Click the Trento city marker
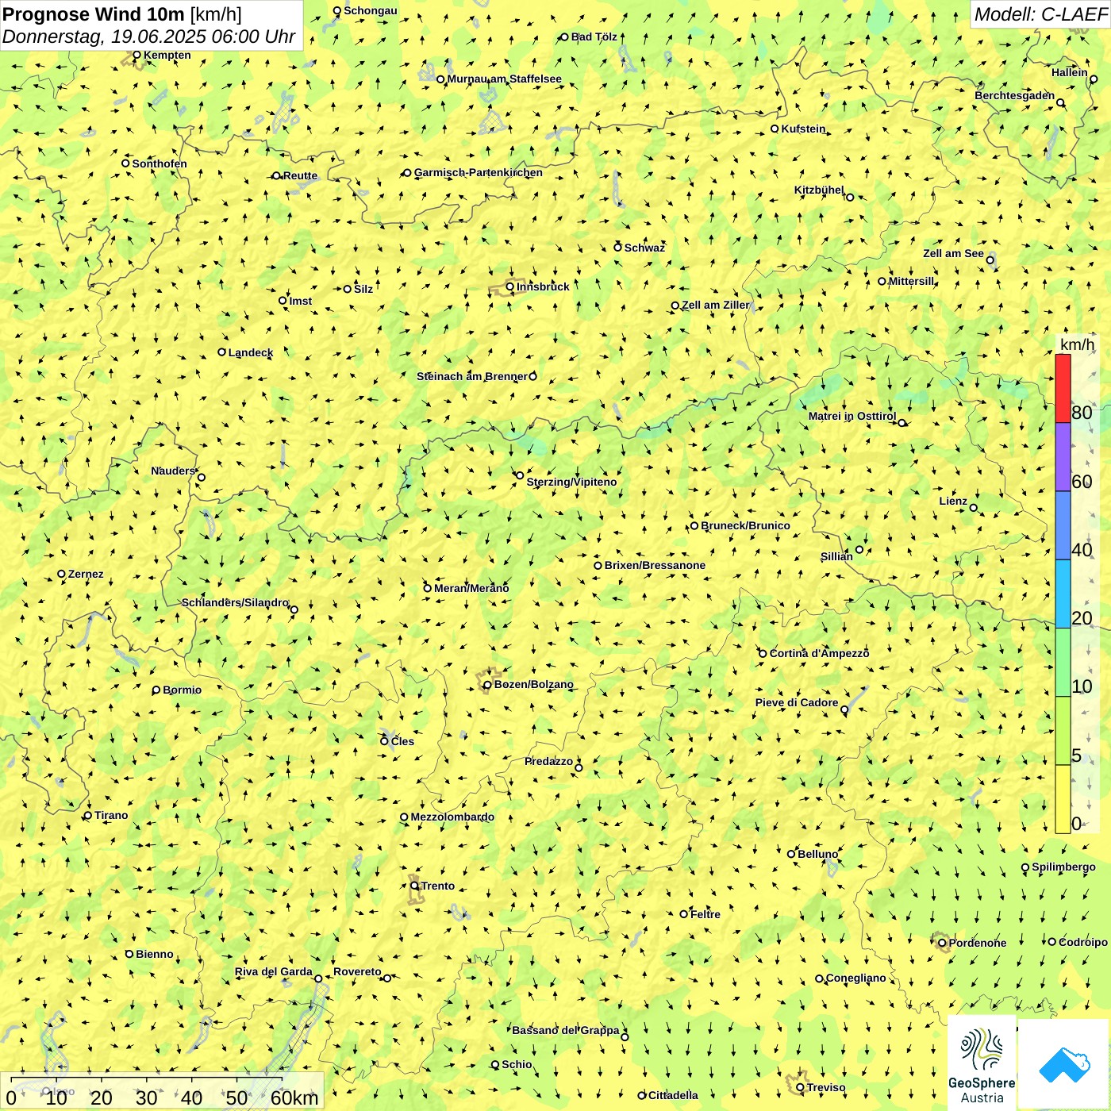This screenshot has height=1111, width=1111. 414,886
